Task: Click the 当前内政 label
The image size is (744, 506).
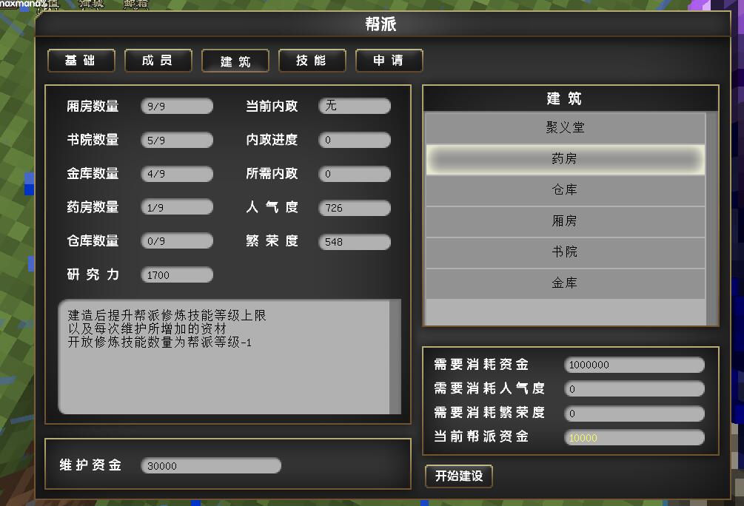Action: point(272,107)
